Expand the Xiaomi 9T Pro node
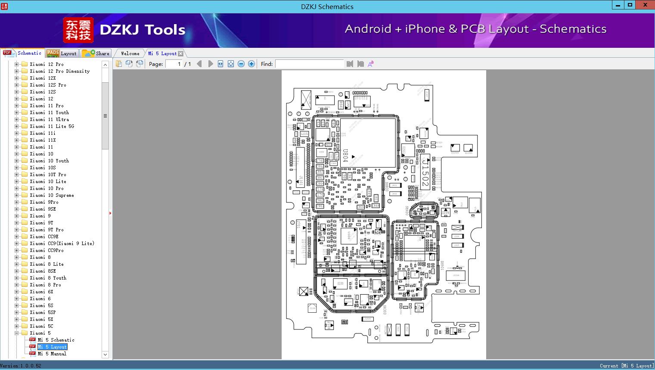Image resolution: width=655 pixels, height=370 pixels. point(17,230)
